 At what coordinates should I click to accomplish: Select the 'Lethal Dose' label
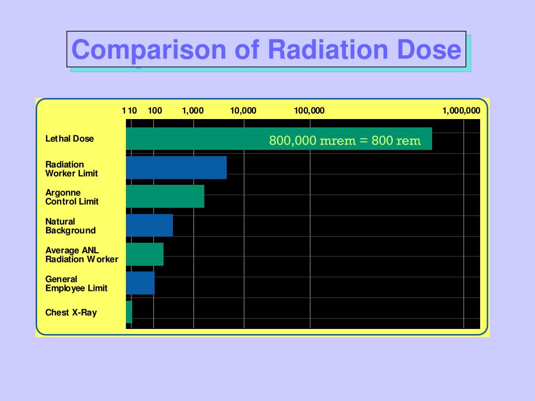(x=69, y=139)
